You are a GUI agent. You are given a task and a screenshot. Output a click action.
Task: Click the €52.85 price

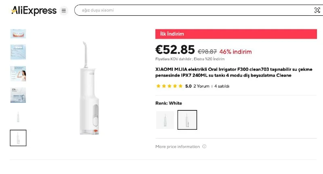point(175,50)
